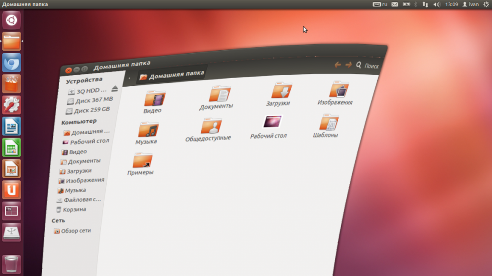Open the Рабочий стол folder thumbnail
The image size is (492, 276).
[x=272, y=123]
